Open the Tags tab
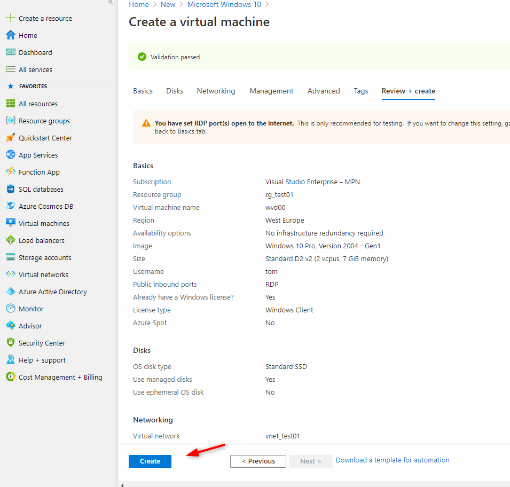This screenshot has width=510, height=487. [x=361, y=91]
